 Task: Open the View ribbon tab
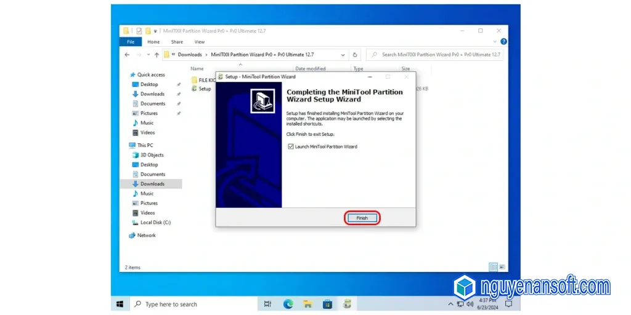point(200,42)
